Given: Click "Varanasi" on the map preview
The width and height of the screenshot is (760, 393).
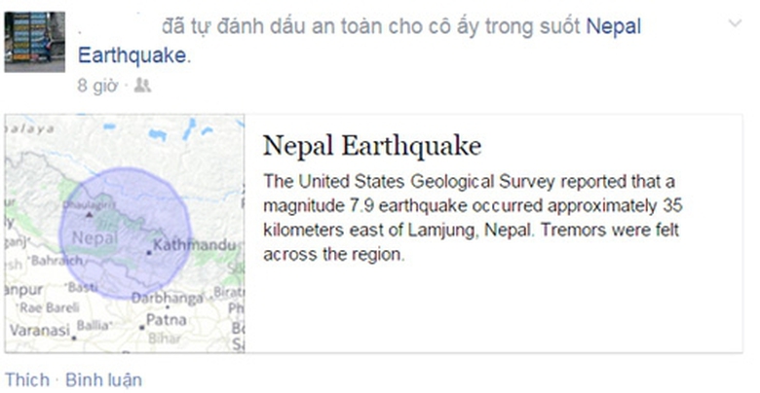Looking at the screenshot, I should [37, 331].
